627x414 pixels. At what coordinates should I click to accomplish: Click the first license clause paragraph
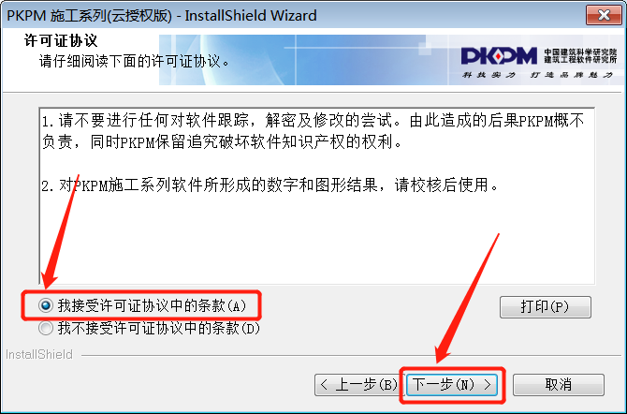(x=313, y=131)
